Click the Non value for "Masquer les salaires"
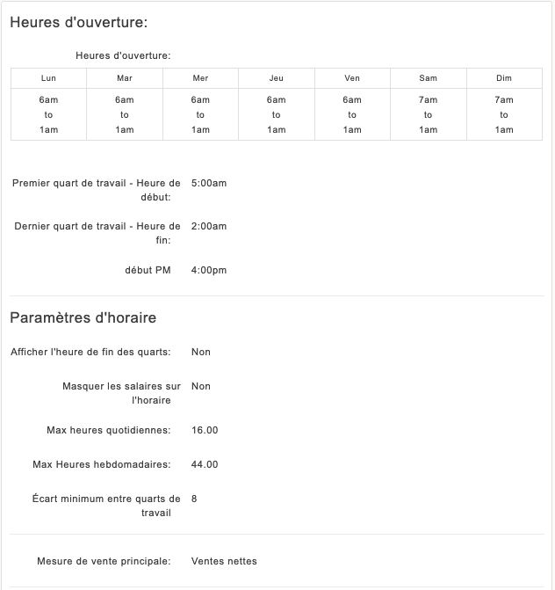This screenshot has height=590, width=555. pos(201,386)
